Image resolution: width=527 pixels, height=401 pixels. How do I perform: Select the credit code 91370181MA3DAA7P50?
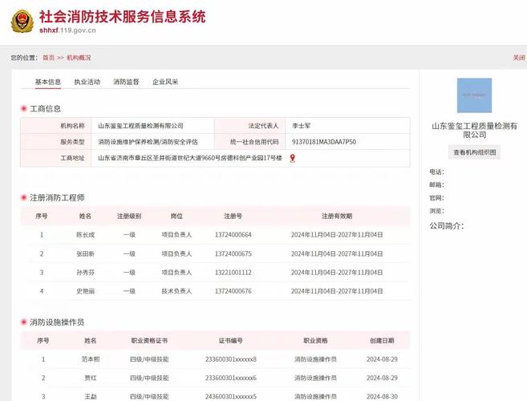coord(324,142)
